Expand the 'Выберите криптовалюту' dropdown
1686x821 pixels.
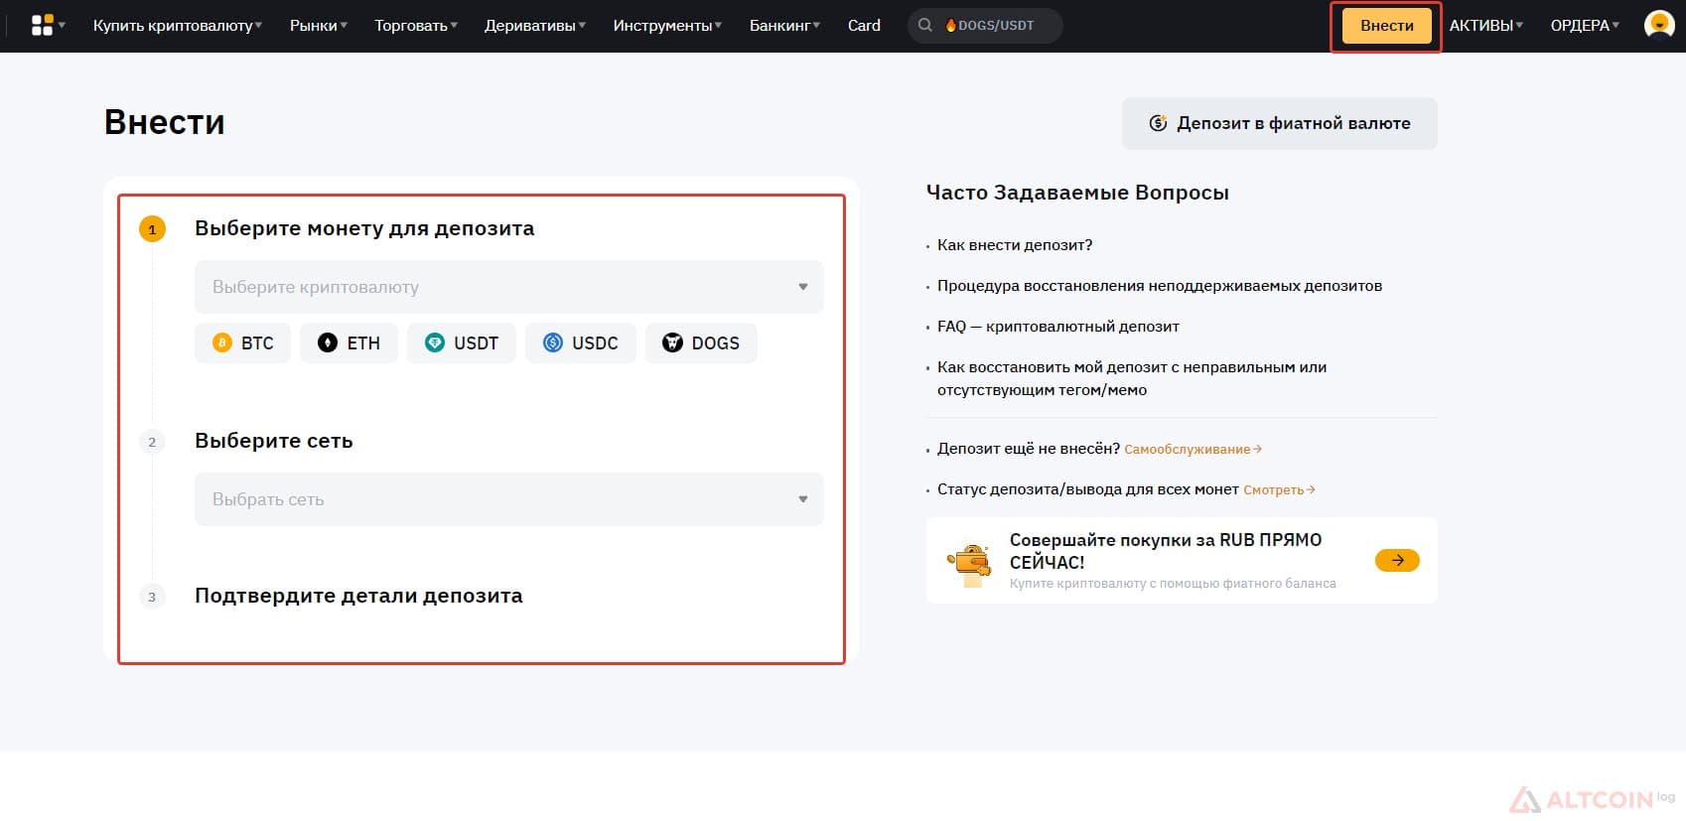click(508, 287)
